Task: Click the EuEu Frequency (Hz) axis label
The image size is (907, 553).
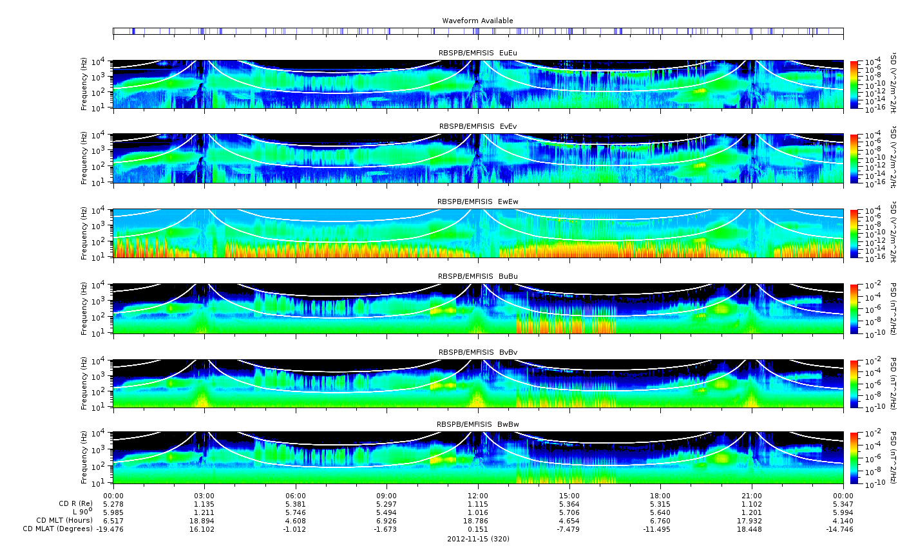Action: [x=84, y=84]
